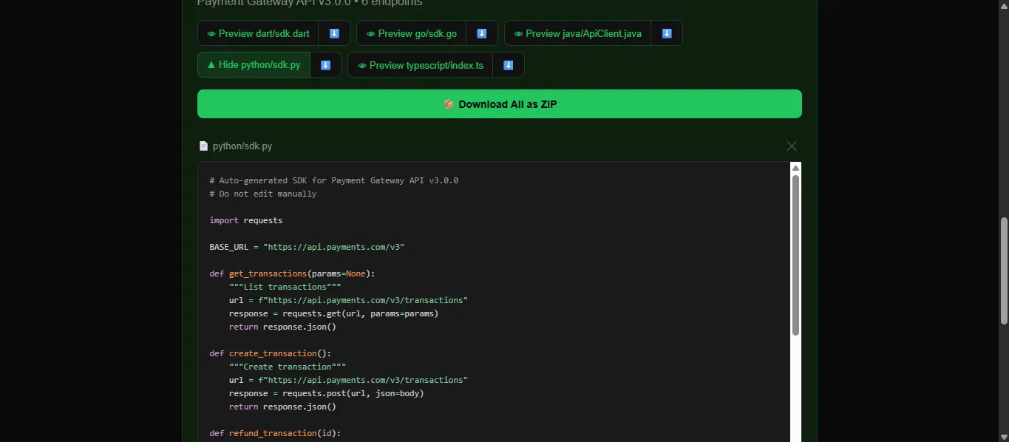Download typescript/index.ts with its arrow icon
The image size is (1009, 442).
tap(509, 65)
